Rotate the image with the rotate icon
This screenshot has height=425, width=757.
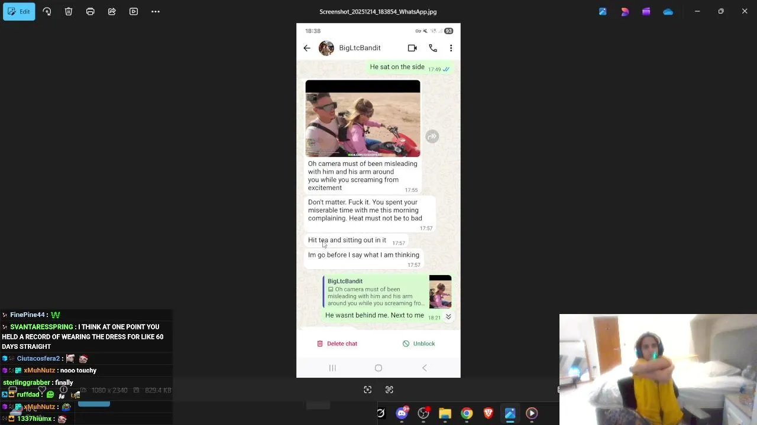[47, 11]
